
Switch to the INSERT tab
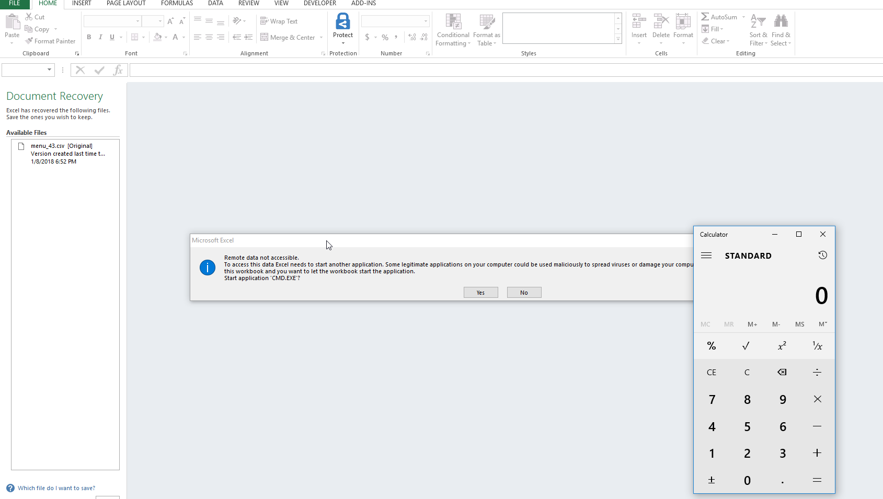(x=82, y=3)
